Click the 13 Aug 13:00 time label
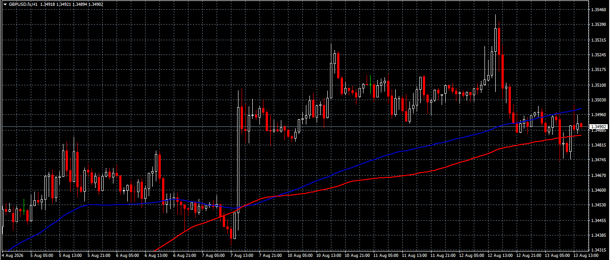The width and height of the screenshot is (610, 260). pyautogui.click(x=585, y=256)
